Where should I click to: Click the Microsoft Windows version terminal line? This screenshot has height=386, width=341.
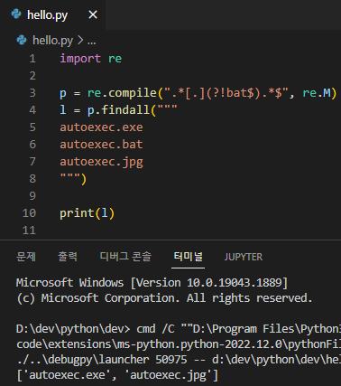[152, 283]
